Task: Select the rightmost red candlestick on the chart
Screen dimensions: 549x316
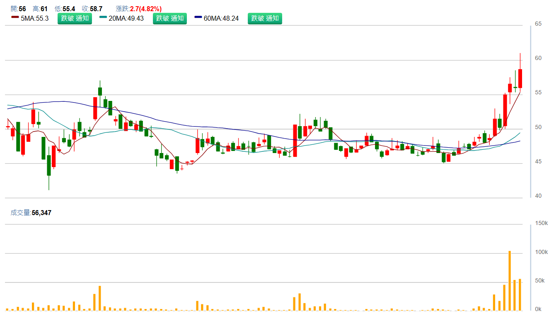Action: click(x=520, y=78)
